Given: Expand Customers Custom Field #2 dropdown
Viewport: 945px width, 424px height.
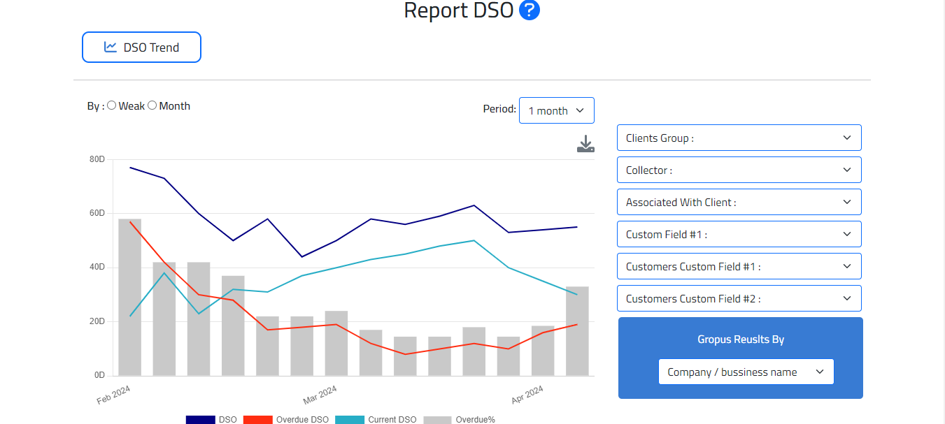Looking at the screenshot, I should point(739,298).
